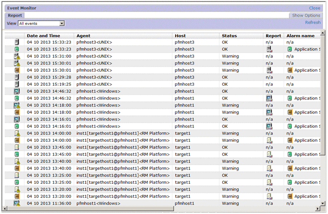This screenshot has width=328, height=214.
Task: Click the Close link in Event Monitor
Action: coord(315,8)
